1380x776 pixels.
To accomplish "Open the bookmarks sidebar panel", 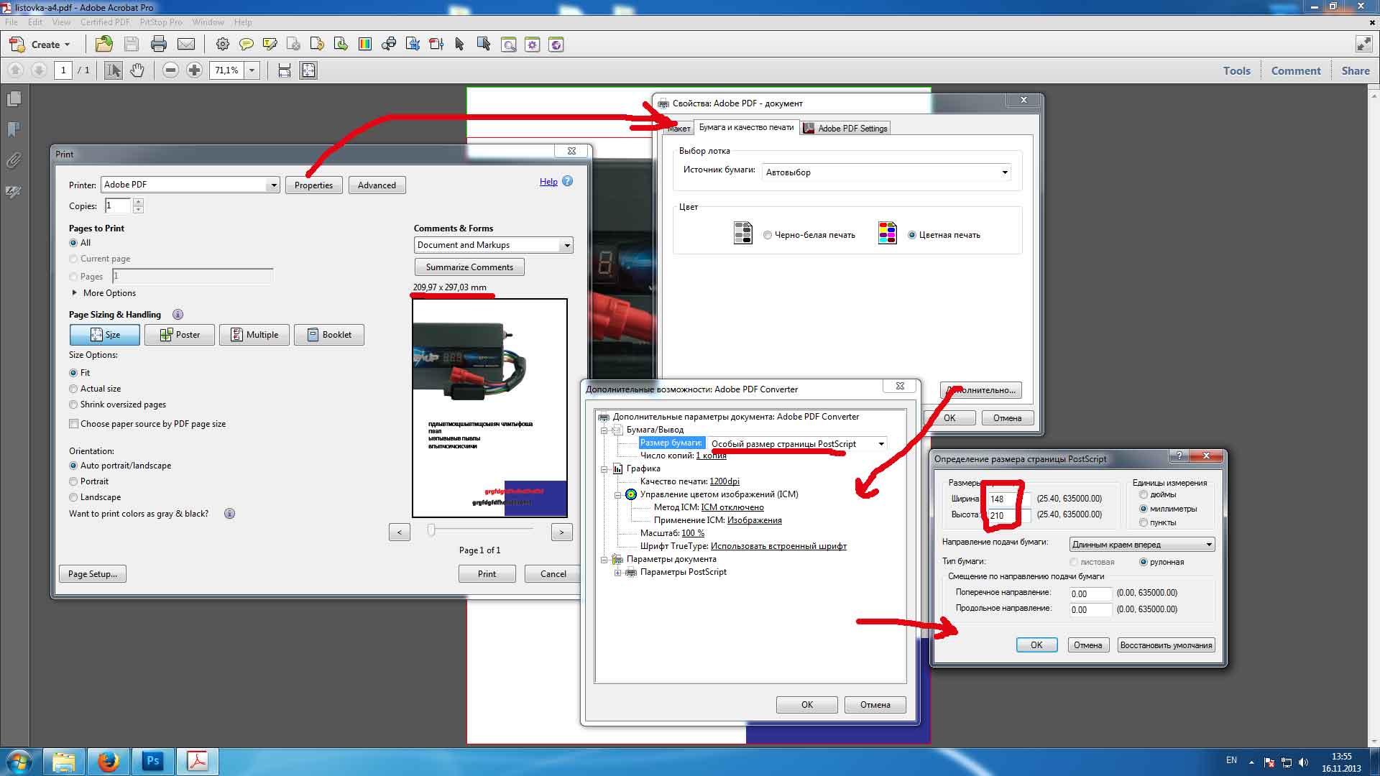I will coord(14,129).
